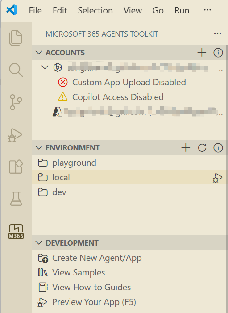Screen dimensions: 228x313
Task: Click the ACCOUNTS section title
Action: click(x=65, y=53)
